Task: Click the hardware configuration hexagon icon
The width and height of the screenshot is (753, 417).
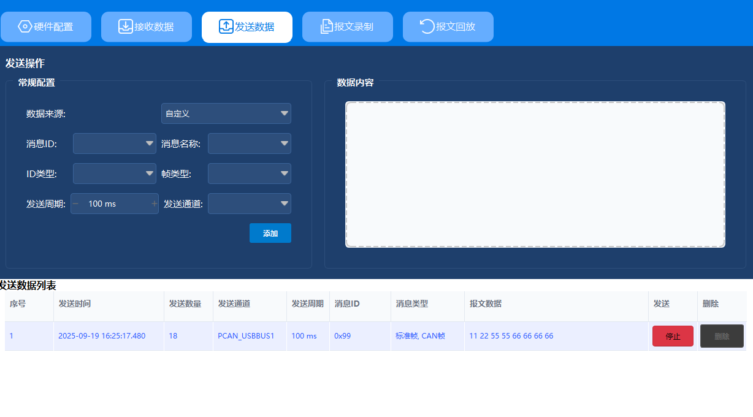Action: tap(25, 26)
